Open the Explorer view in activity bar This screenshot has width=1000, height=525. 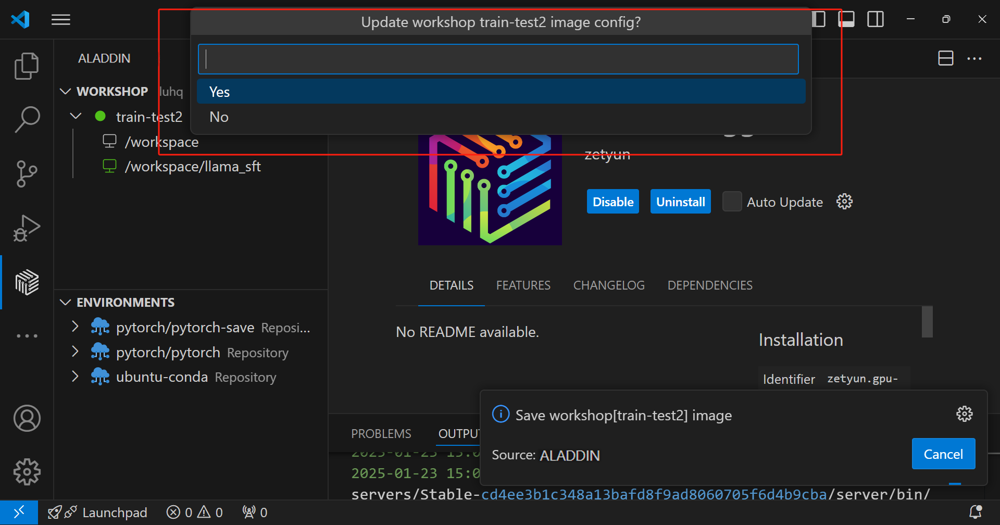[x=27, y=66]
